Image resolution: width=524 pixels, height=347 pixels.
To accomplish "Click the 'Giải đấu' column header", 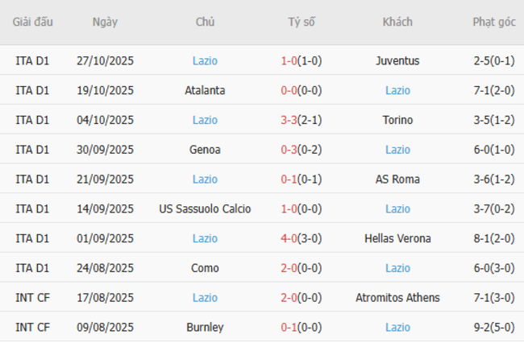I will click(32, 23).
